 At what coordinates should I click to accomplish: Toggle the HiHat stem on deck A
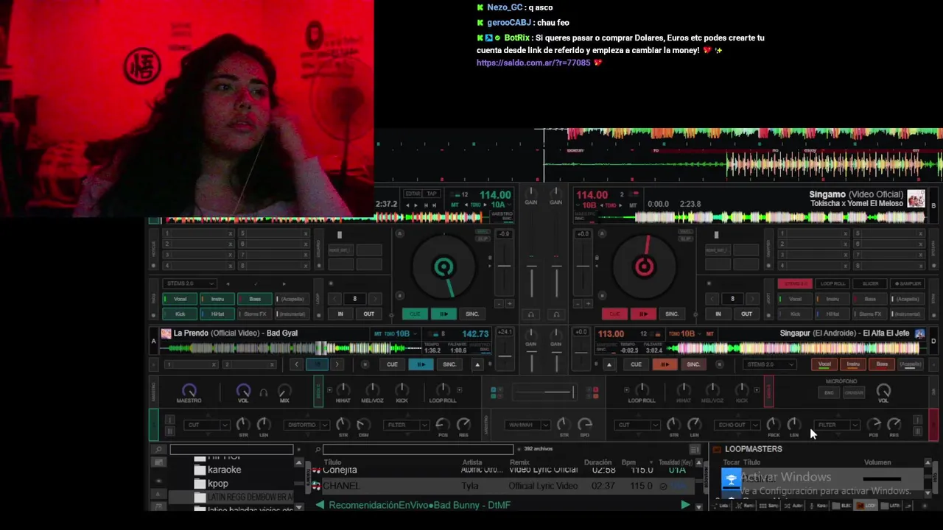click(x=217, y=314)
